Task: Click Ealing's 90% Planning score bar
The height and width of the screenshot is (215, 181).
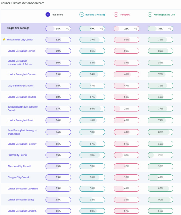Action: (x=160, y=200)
